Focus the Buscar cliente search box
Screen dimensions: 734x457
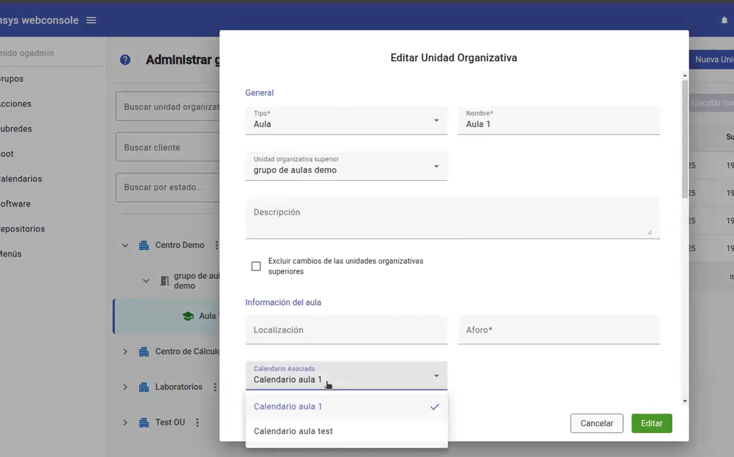(x=168, y=147)
